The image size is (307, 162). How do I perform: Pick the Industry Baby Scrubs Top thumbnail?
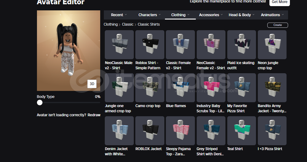pos(211,88)
